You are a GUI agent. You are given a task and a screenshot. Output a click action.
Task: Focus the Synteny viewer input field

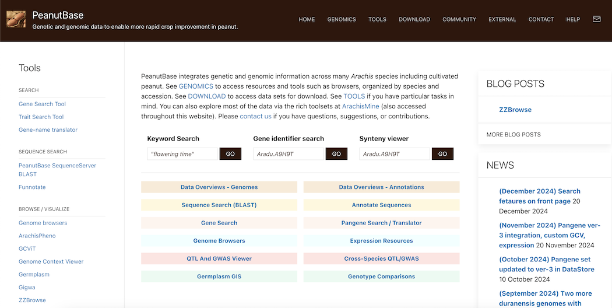click(395, 154)
